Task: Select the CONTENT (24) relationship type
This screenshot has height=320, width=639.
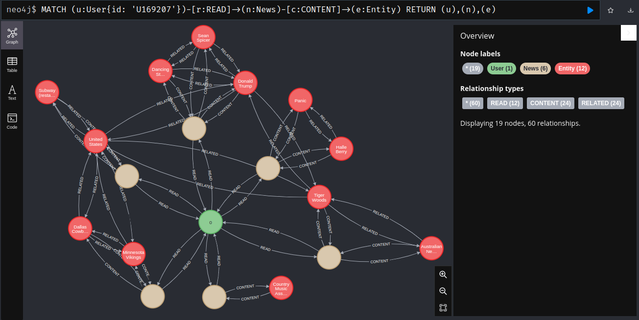Action: tap(550, 103)
